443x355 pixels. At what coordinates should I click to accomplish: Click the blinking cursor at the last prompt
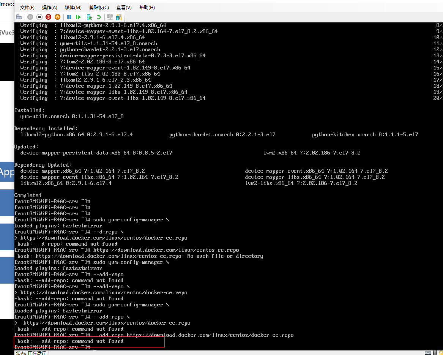(95, 349)
